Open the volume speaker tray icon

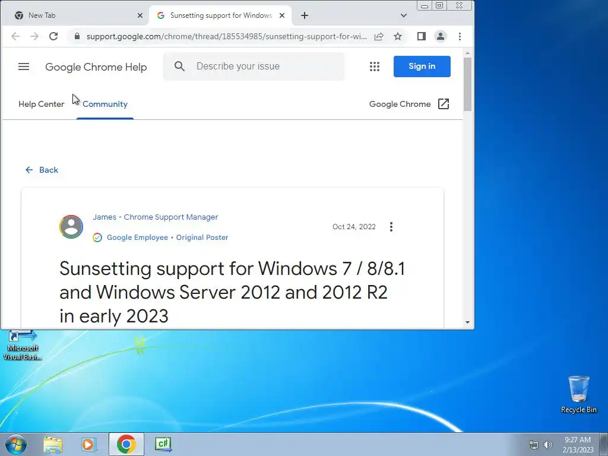click(x=548, y=445)
